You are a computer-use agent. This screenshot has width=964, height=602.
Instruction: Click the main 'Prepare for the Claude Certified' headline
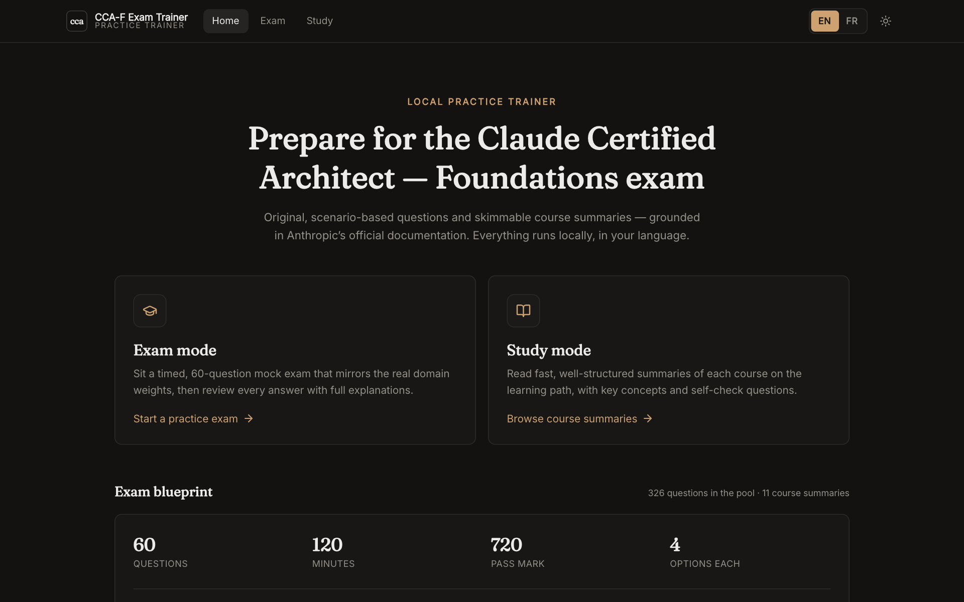tap(482, 158)
